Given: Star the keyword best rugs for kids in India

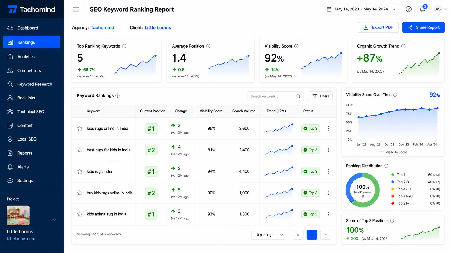Looking at the screenshot, I should 80,150.
